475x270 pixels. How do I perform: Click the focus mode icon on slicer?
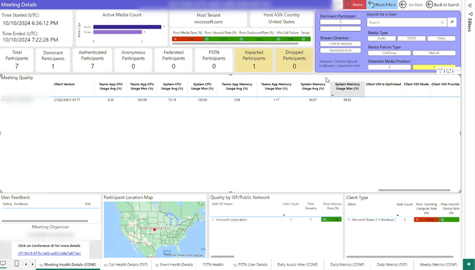coord(448,71)
